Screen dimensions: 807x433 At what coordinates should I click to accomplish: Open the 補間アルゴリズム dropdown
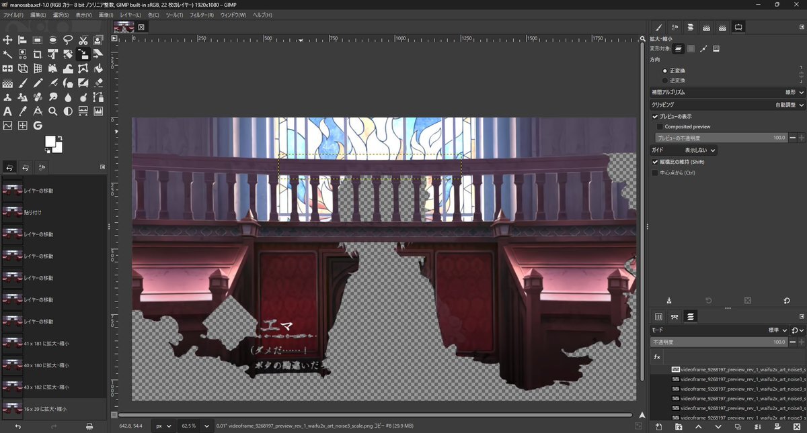tap(728, 92)
